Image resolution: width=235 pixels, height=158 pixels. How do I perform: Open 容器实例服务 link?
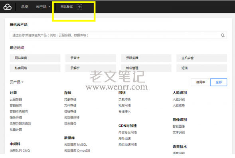coord(19,111)
